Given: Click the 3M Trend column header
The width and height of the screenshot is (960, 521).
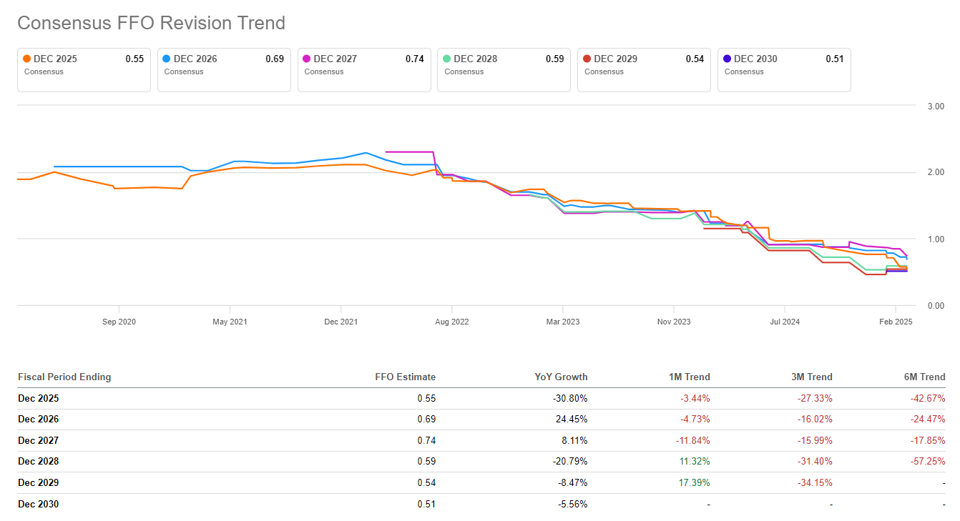Looking at the screenshot, I should click(x=812, y=377).
